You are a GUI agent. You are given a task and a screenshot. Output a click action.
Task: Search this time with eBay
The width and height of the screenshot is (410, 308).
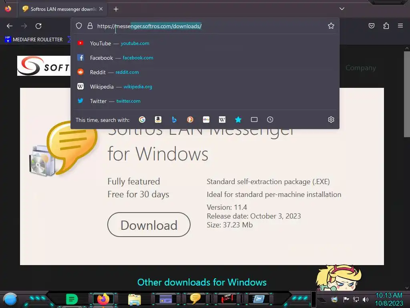[x=206, y=120]
